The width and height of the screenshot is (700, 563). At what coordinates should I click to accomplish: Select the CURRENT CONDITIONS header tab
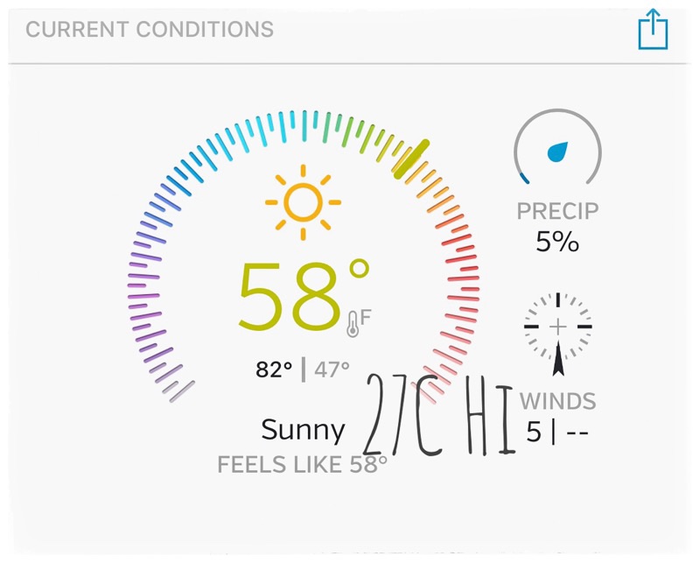(150, 29)
